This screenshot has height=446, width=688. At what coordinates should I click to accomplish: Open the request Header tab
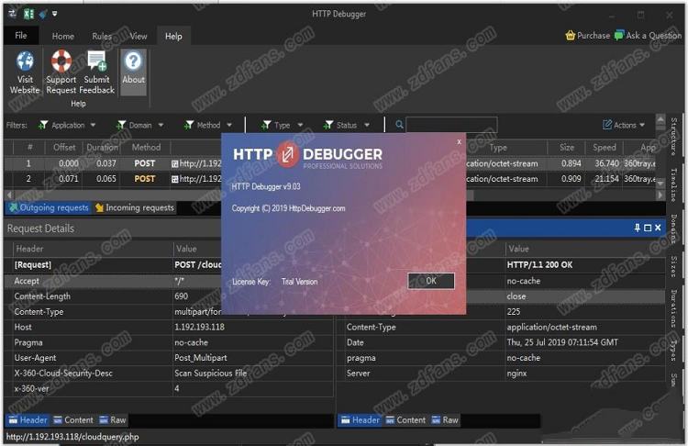pos(28,420)
